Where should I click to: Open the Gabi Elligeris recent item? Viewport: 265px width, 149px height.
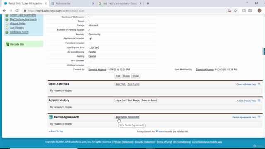coord(17,28)
